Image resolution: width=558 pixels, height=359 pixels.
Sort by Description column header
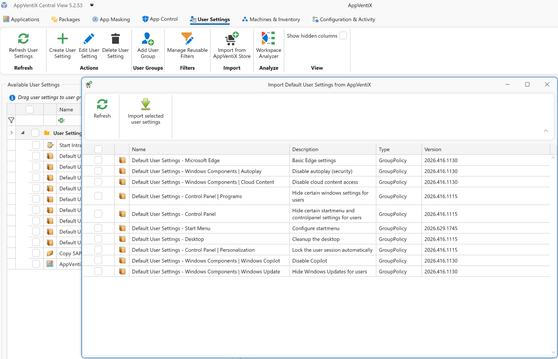click(x=333, y=149)
